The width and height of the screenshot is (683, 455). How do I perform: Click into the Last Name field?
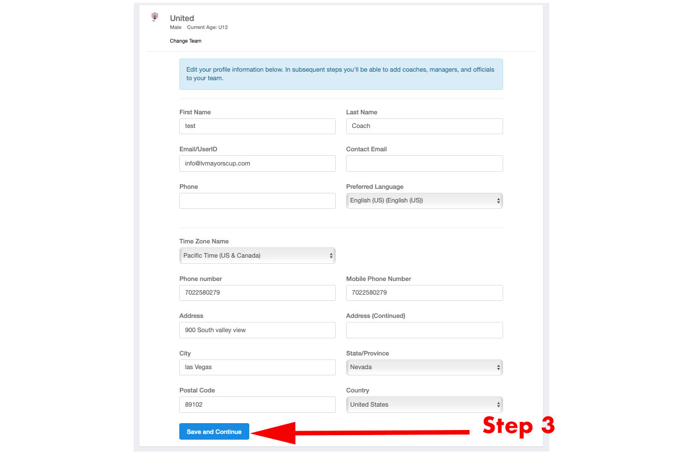424,126
